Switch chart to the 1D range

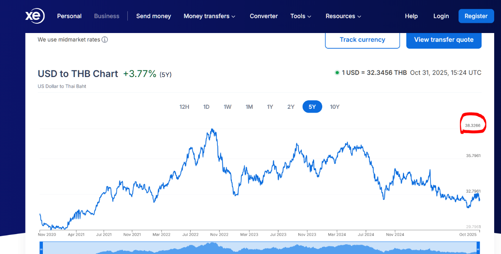[x=206, y=107]
